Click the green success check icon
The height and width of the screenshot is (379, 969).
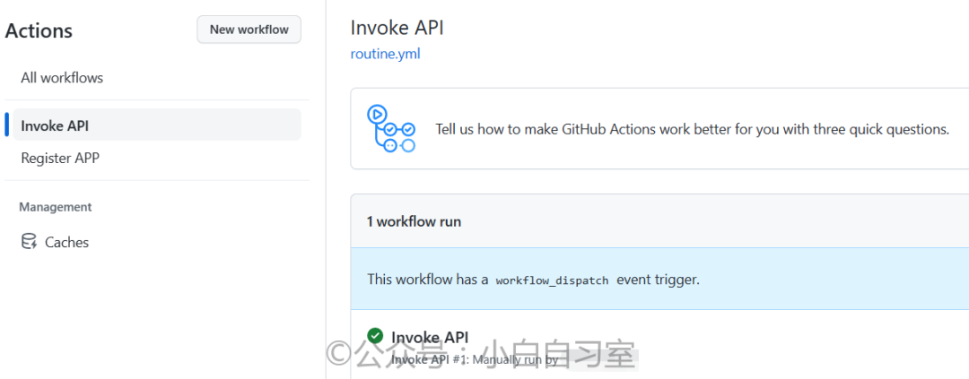coord(374,336)
